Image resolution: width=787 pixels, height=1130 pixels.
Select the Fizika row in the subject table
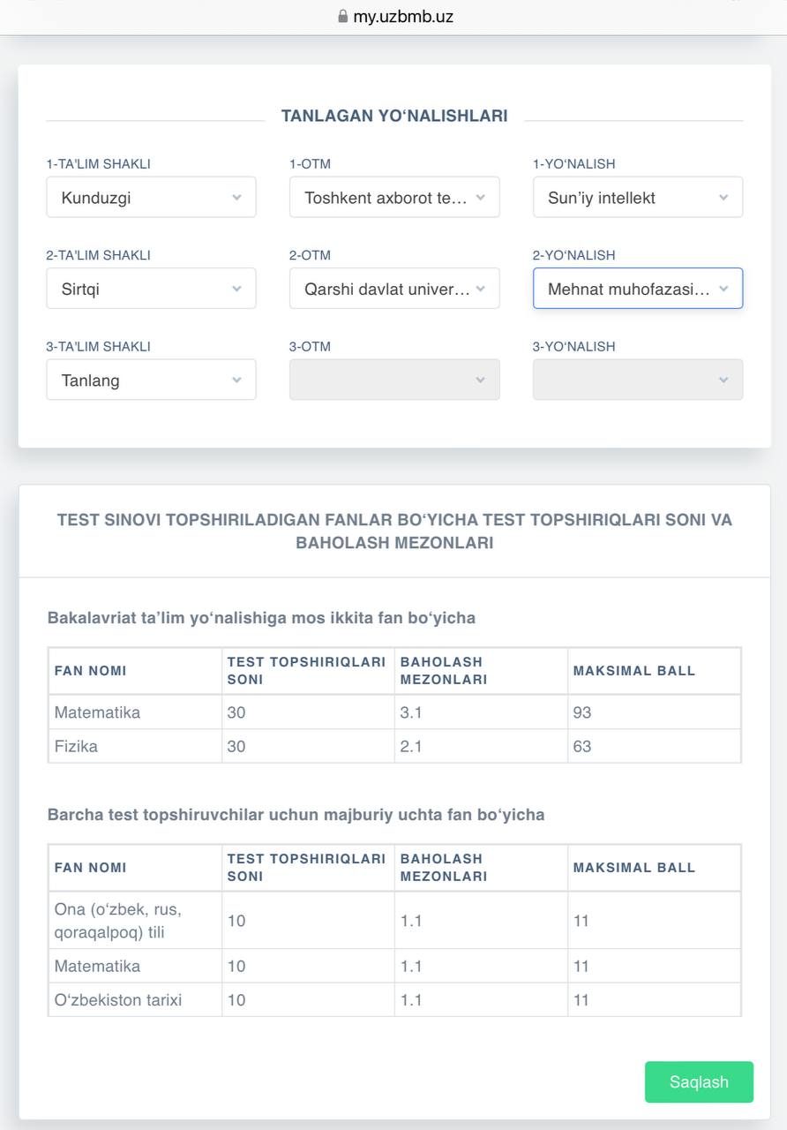pyautogui.click(x=76, y=746)
